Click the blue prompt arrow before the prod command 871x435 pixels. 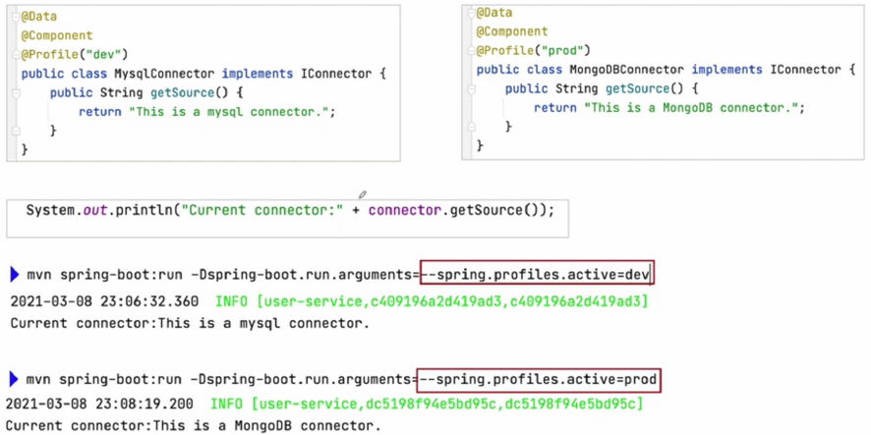15,380
